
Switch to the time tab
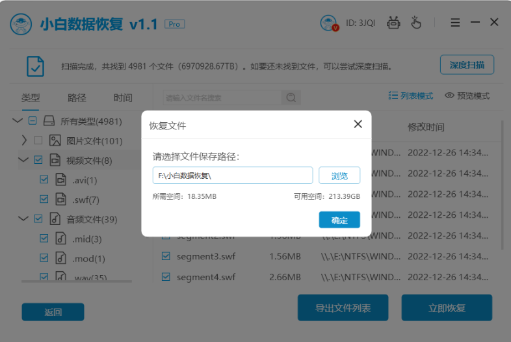123,98
